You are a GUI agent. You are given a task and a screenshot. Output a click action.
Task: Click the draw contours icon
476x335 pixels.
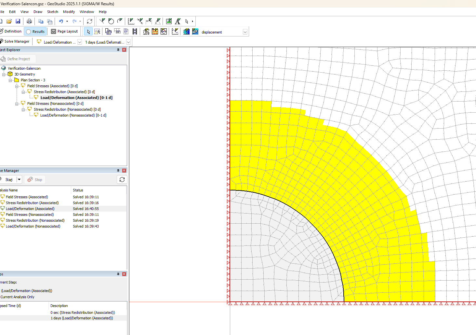[186, 32]
